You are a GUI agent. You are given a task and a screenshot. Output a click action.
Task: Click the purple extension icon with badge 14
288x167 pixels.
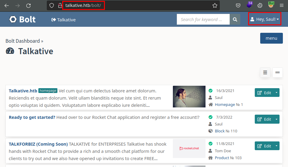[249, 5]
